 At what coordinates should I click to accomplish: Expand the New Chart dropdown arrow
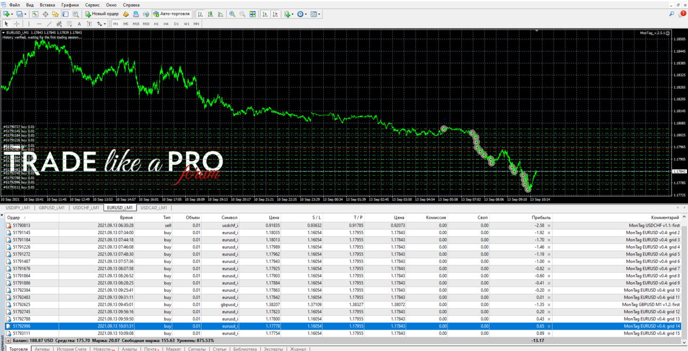click(x=12, y=14)
